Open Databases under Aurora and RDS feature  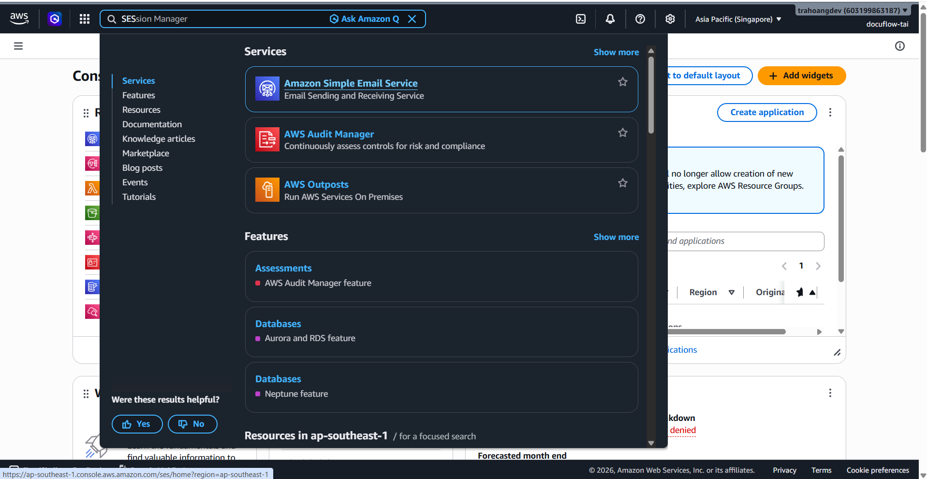tap(278, 324)
